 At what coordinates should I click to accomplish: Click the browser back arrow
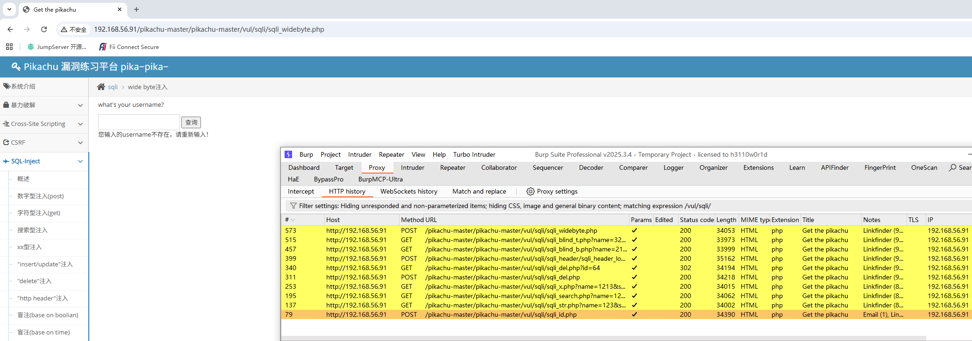(10, 29)
